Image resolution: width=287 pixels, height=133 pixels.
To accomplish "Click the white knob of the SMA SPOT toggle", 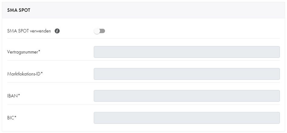I will coord(97,31).
